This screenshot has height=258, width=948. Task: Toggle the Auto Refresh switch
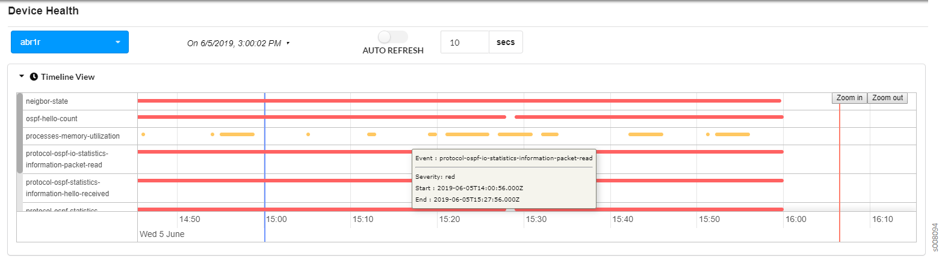tap(392, 37)
